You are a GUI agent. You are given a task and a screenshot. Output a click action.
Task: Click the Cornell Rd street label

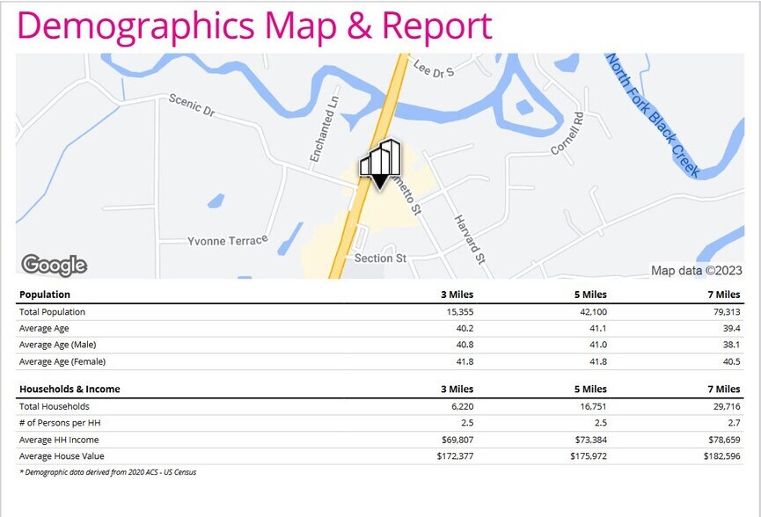[567, 134]
